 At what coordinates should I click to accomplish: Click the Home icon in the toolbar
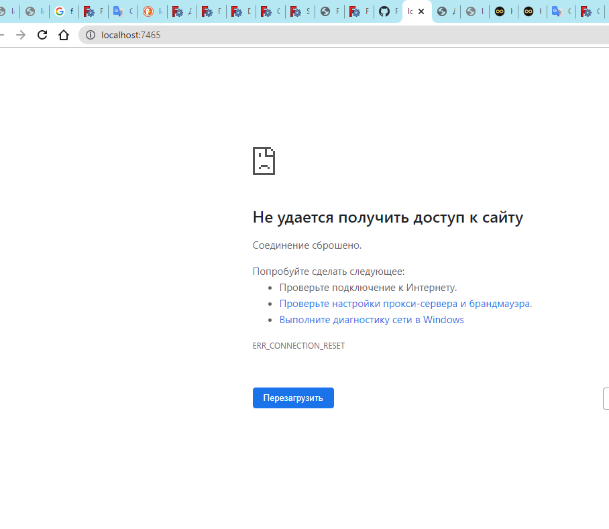tap(64, 35)
